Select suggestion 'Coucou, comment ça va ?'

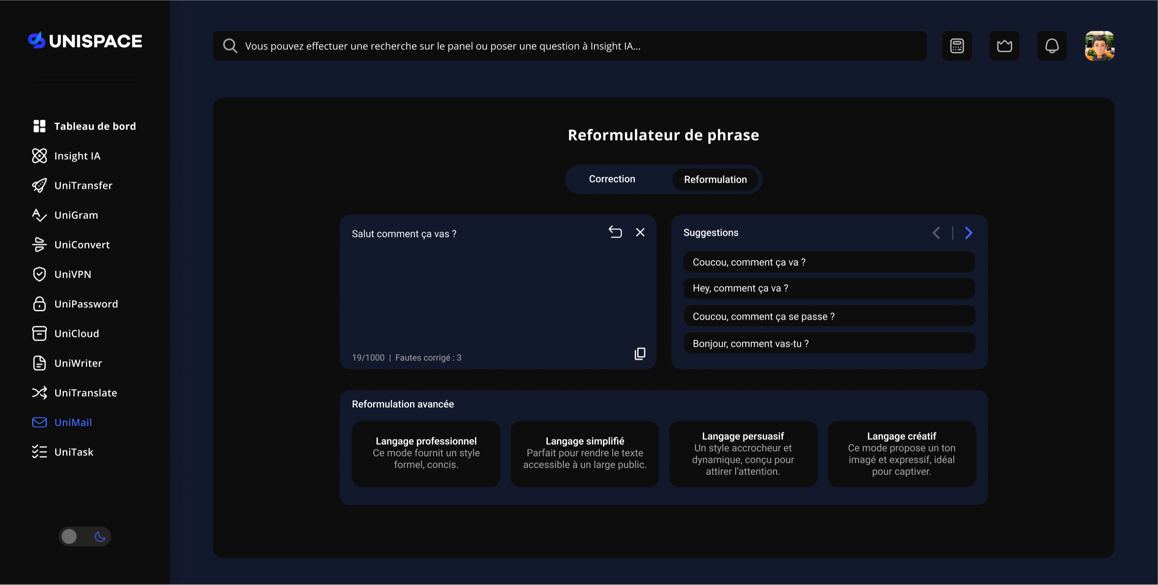(829, 262)
